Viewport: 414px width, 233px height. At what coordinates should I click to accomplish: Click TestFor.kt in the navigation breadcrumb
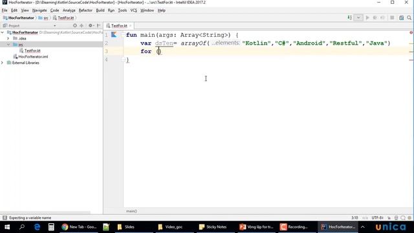pyautogui.click(x=63, y=17)
